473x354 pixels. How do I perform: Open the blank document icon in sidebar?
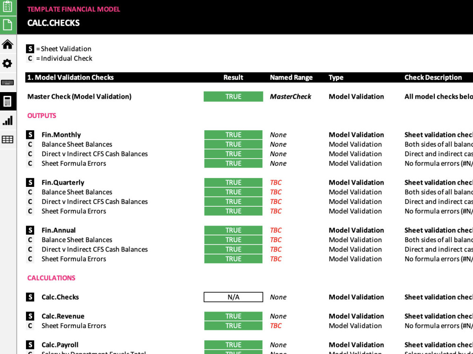point(8,25)
